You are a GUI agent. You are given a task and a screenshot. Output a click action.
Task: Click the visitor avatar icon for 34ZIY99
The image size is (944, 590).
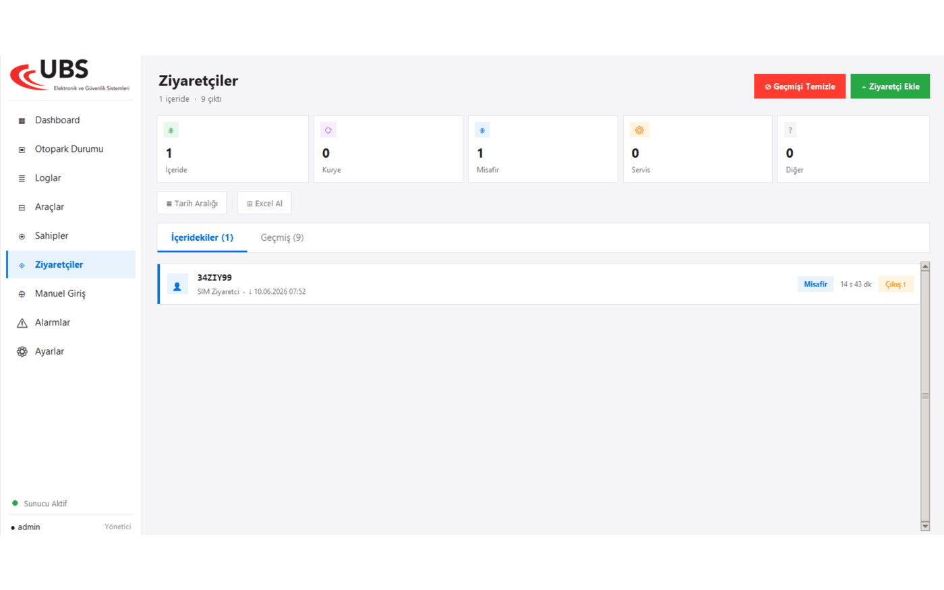pyautogui.click(x=177, y=285)
